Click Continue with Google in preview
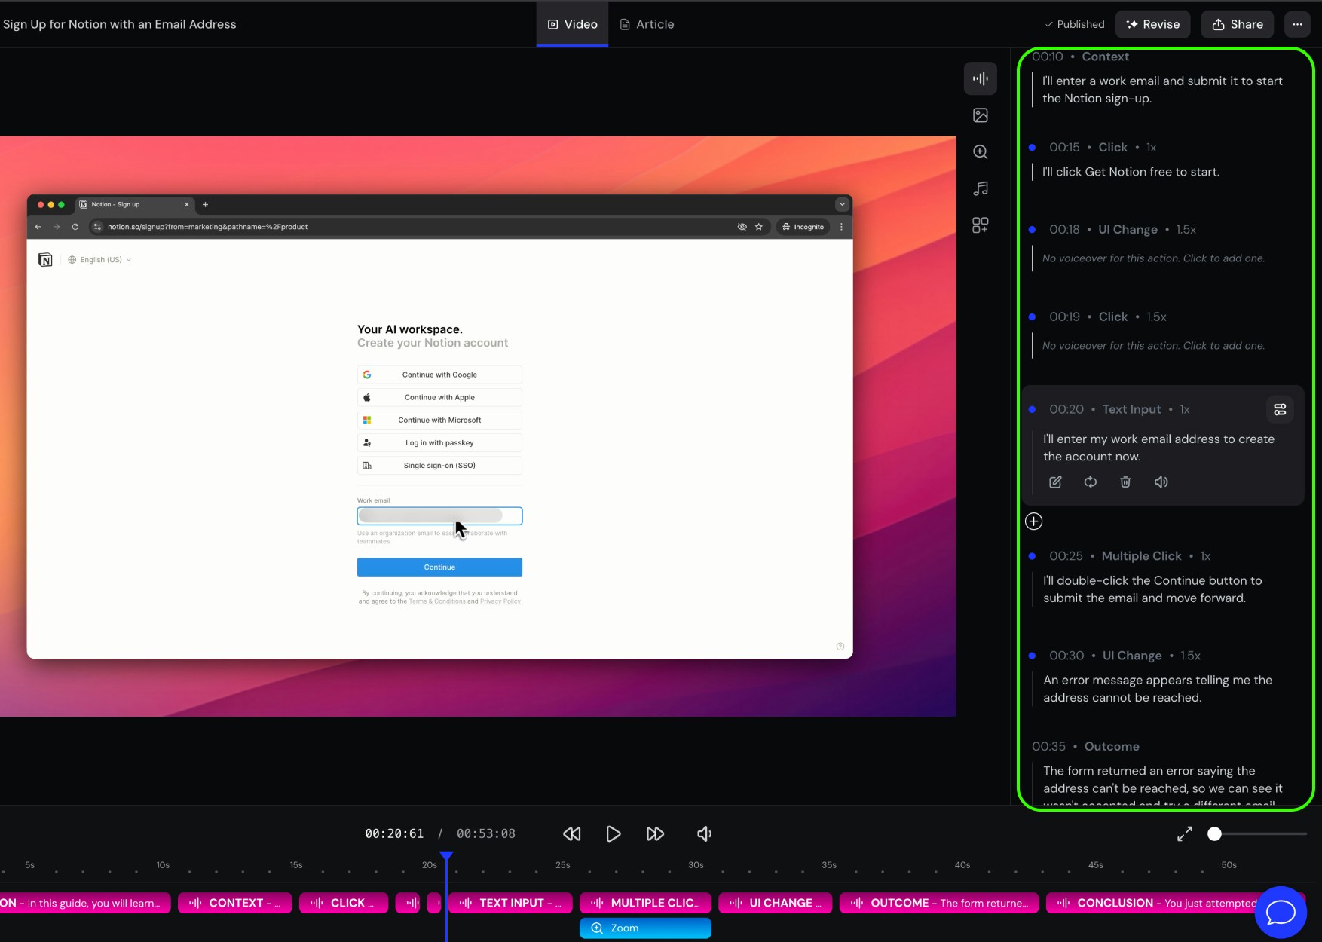The width and height of the screenshot is (1322, 942). [x=439, y=375]
